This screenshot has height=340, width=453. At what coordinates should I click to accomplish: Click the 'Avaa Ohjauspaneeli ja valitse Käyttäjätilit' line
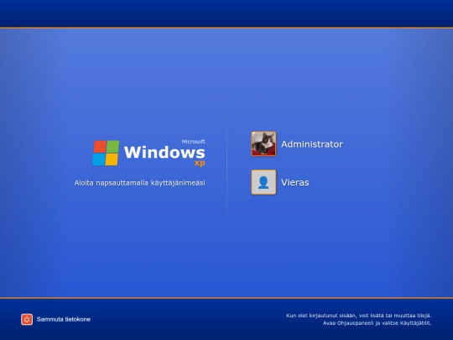pyautogui.click(x=377, y=323)
